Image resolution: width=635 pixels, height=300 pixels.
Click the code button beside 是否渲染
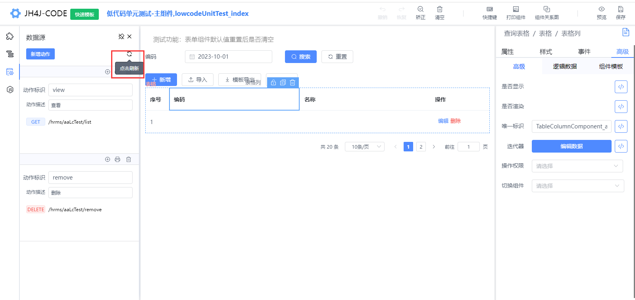[621, 107]
